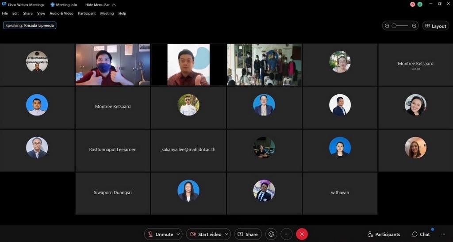The image size is (453, 242).
Task: Click the zoom out magnifier icon
Action: [387, 26]
